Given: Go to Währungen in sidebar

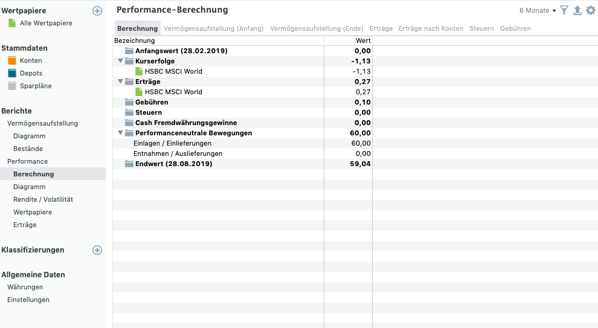Looking at the screenshot, I should [25, 287].
